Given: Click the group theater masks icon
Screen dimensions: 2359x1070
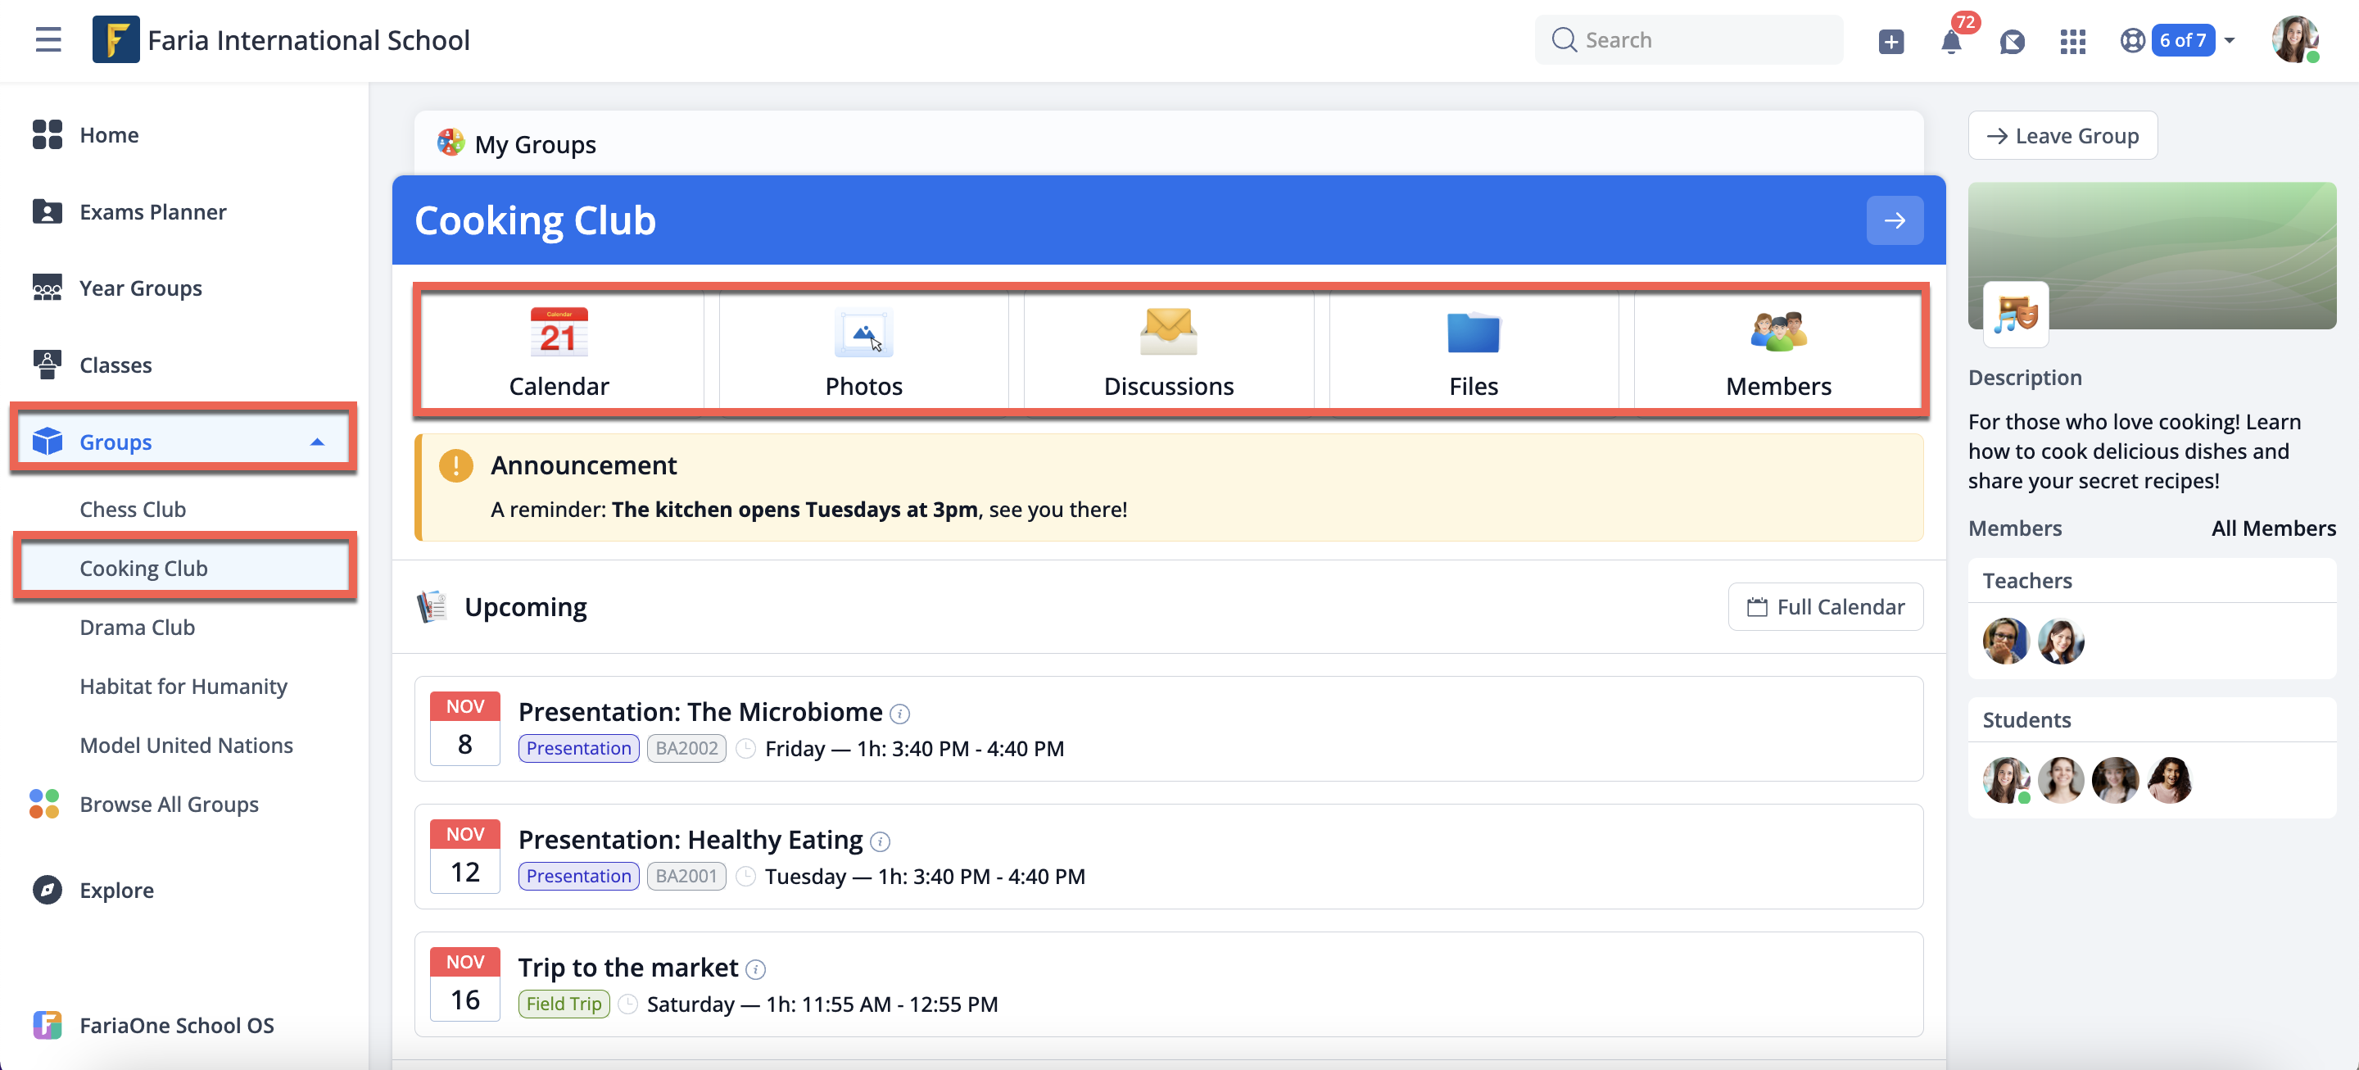Looking at the screenshot, I should (2016, 315).
